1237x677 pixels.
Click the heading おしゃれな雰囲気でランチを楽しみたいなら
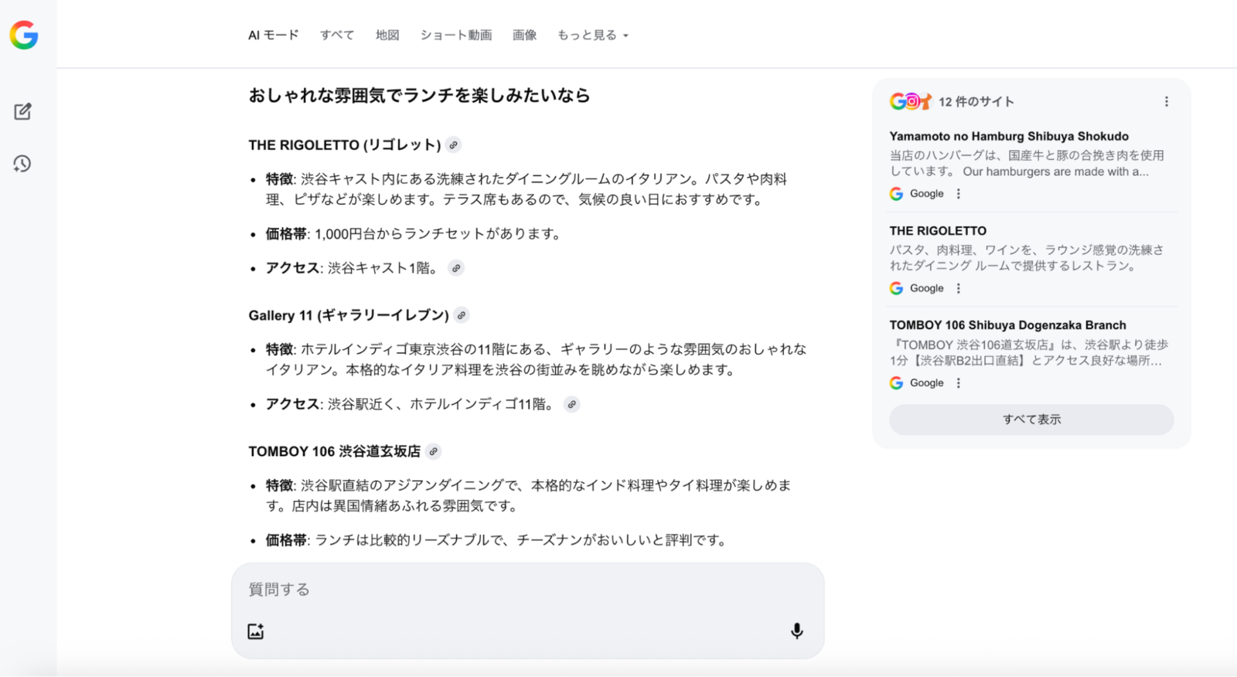coord(419,95)
